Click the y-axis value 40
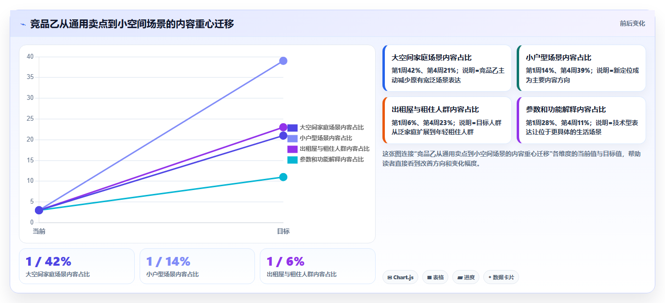Image resolution: width=665 pixels, height=303 pixels. pos(30,57)
